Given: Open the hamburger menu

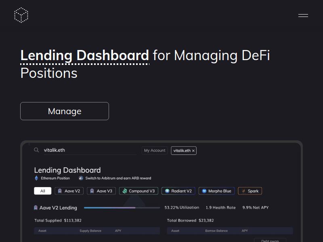Looking at the screenshot, I should click(303, 16).
